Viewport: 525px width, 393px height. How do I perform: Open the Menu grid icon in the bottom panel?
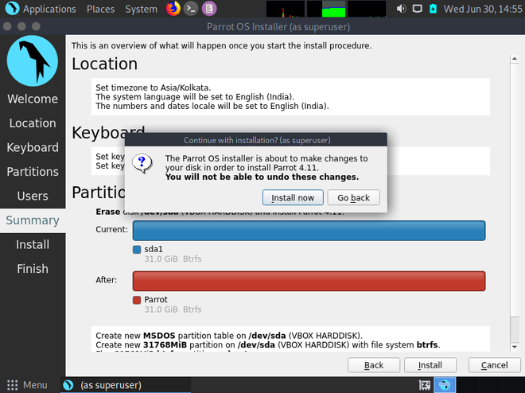tap(13, 385)
